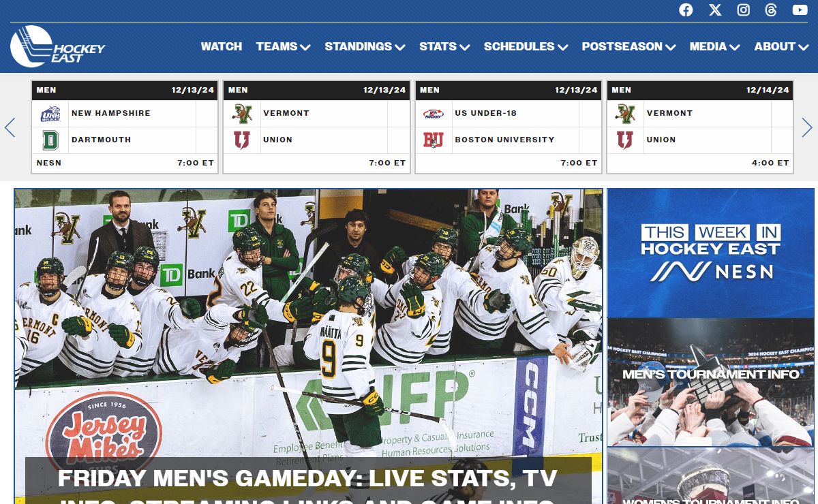Click Vermont logo in 12/13/24 game card
Screen dimensions: 818x504
(242, 114)
